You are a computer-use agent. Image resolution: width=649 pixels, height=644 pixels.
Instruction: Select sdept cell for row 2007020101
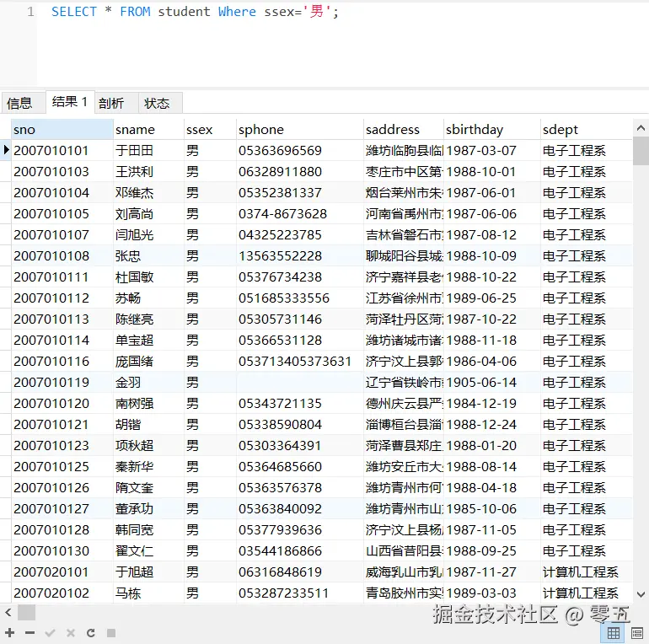[x=586, y=572]
